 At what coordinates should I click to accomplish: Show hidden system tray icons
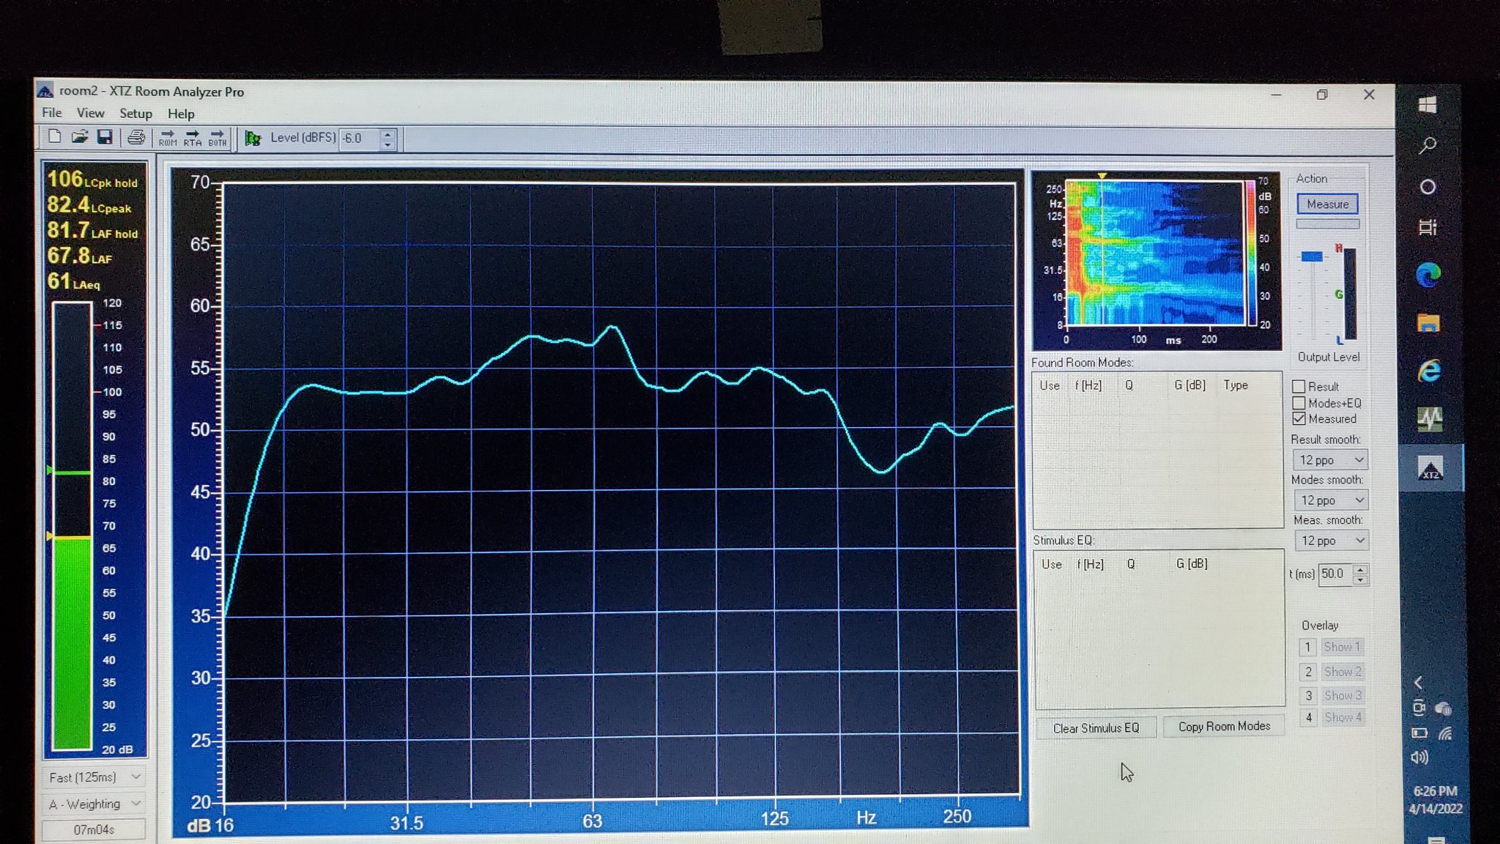(1419, 683)
